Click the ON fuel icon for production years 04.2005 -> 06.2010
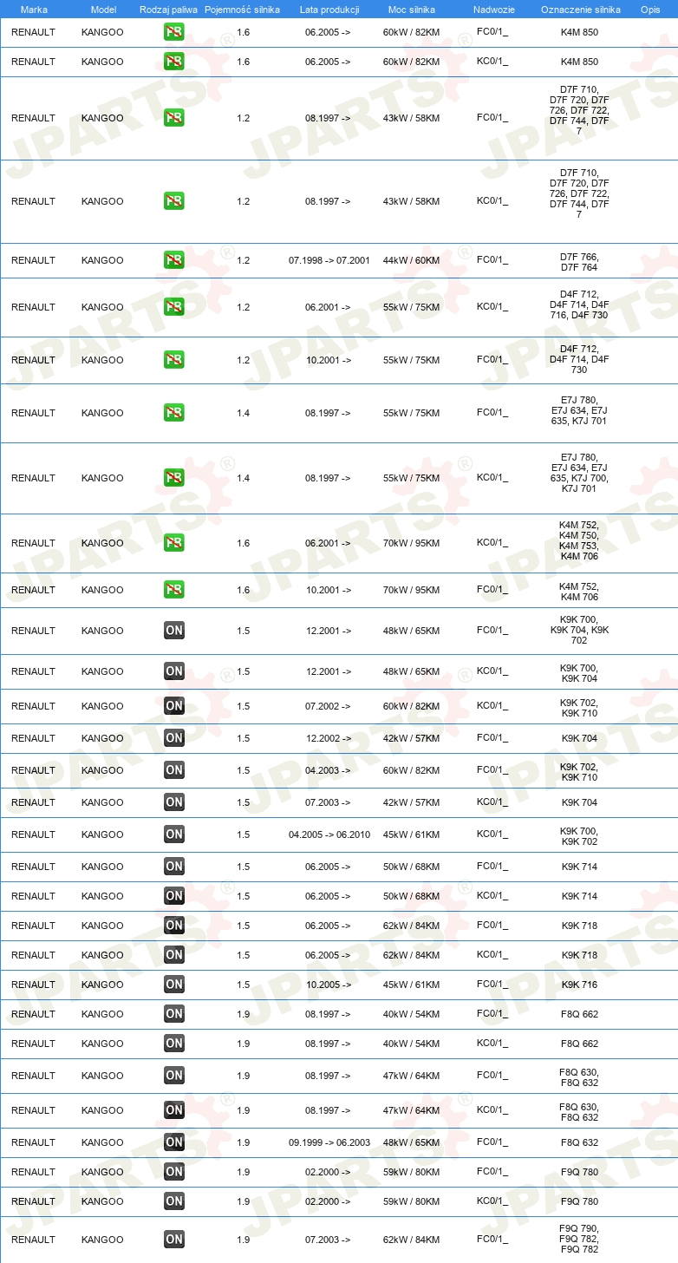The width and height of the screenshot is (678, 1263). (174, 834)
